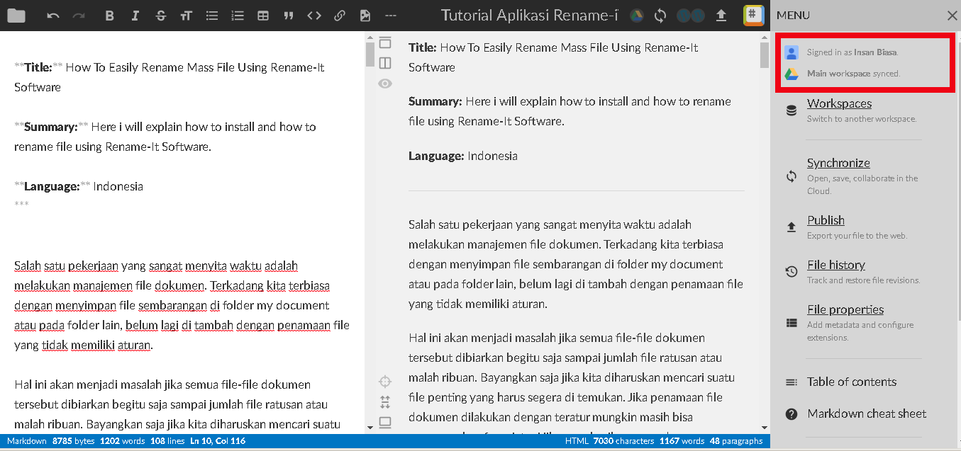Image resolution: width=961 pixels, height=451 pixels.
Task: Insert an image from the toolbar
Action: tap(365, 16)
